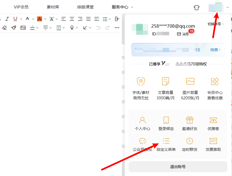Click the 切换账号 switch account link
The height and width of the screenshot is (176, 232).
coord(215,24)
